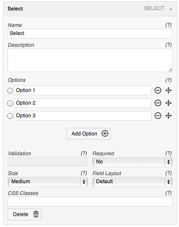Open the help tooltip for Name
Viewport: 179px width, 227px height.
click(169, 25)
